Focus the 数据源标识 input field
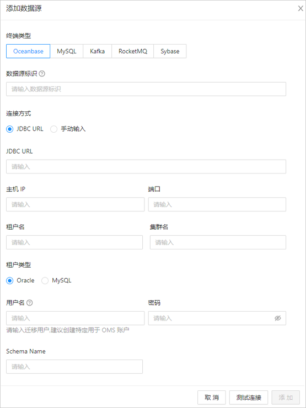Screen dimensions: 306x408 [146, 89]
